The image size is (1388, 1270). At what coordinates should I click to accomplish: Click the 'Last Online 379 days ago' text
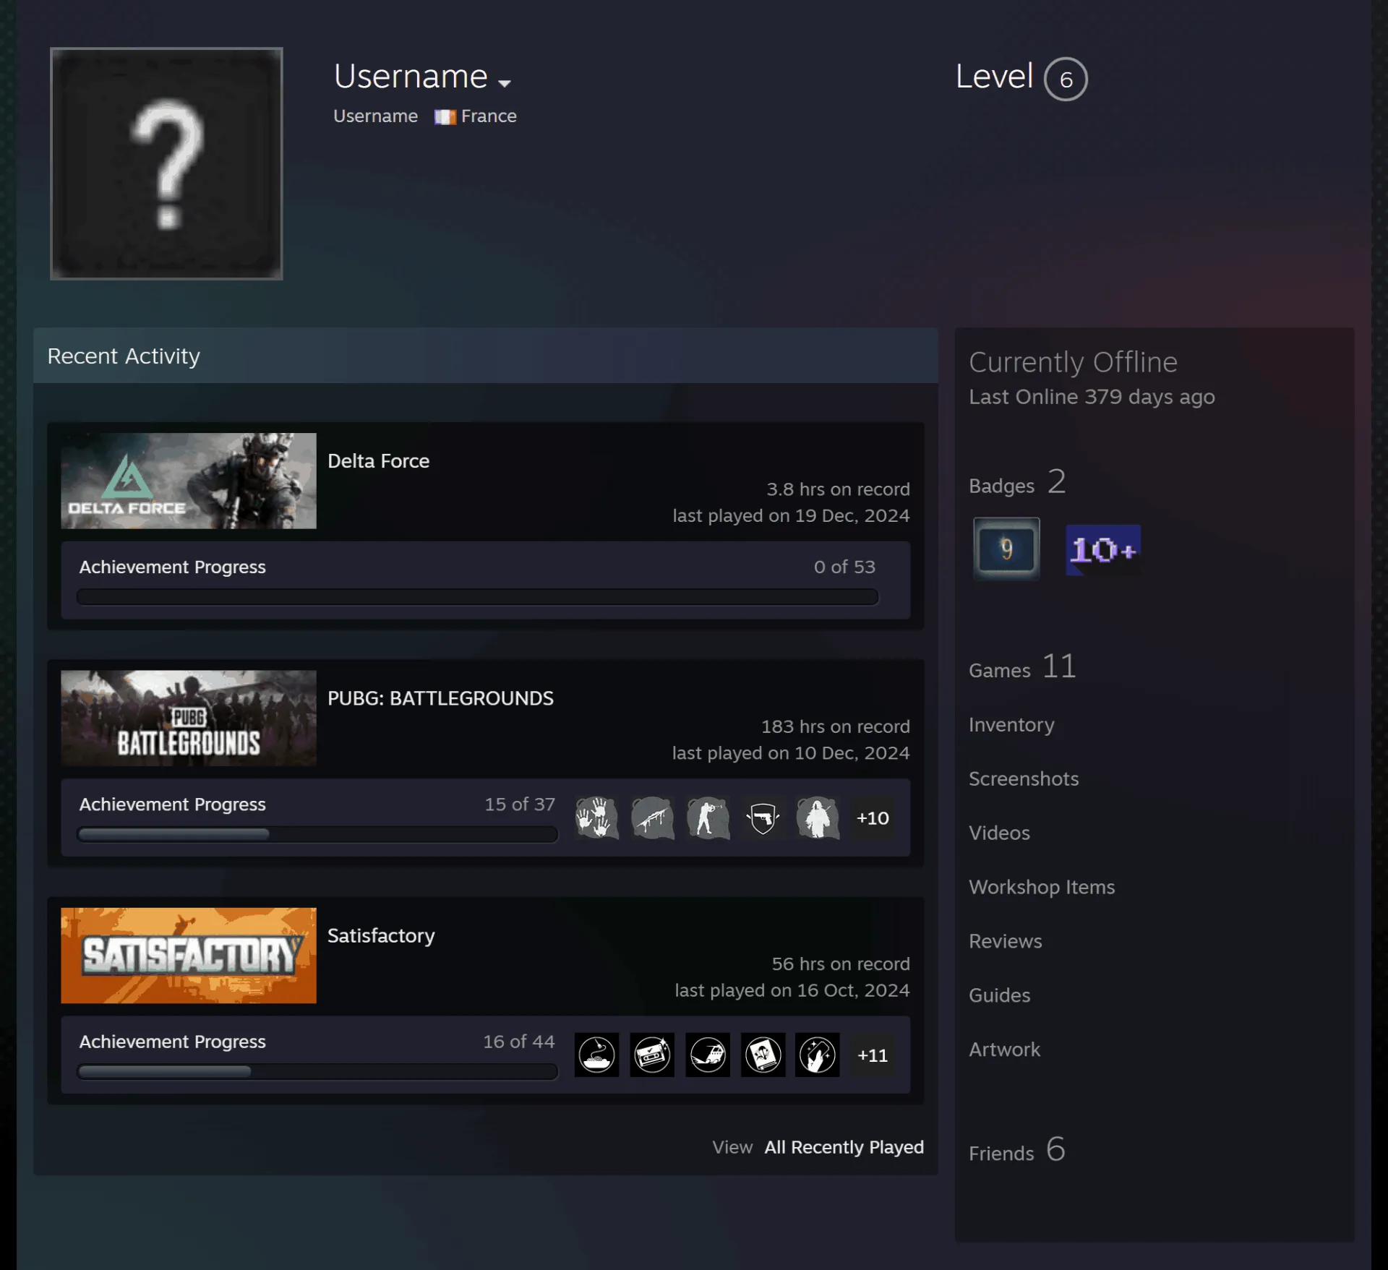[1092, 397]
